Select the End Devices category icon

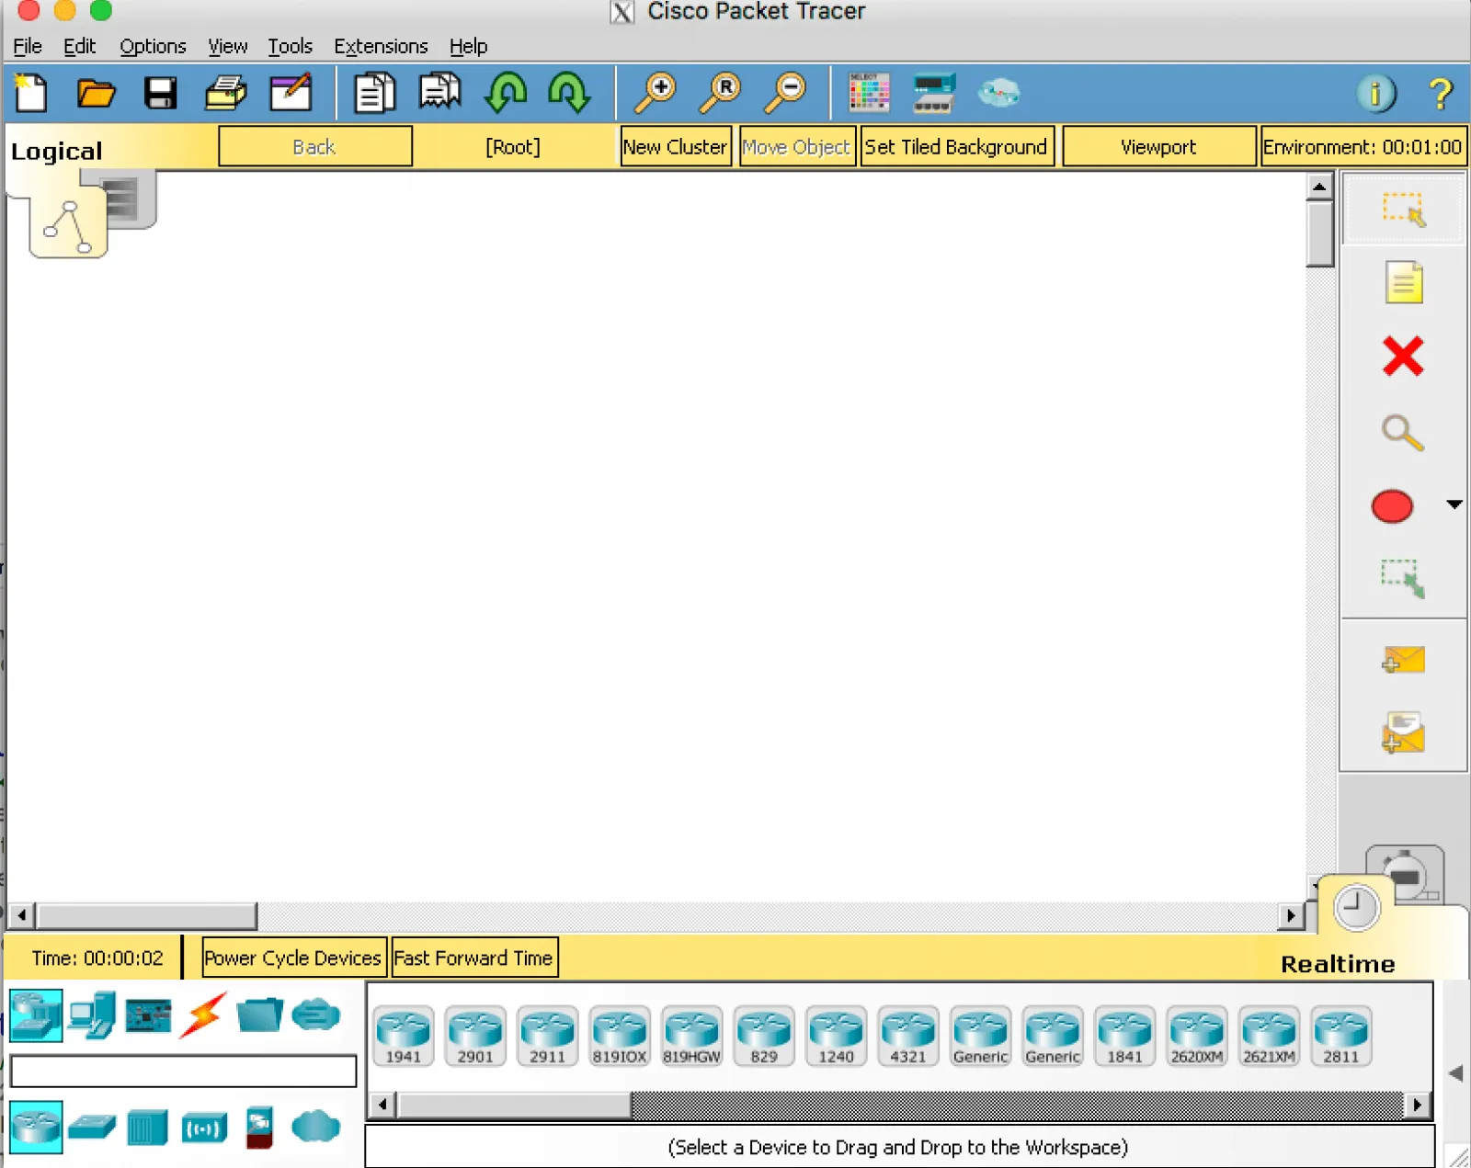[92, 1015]
